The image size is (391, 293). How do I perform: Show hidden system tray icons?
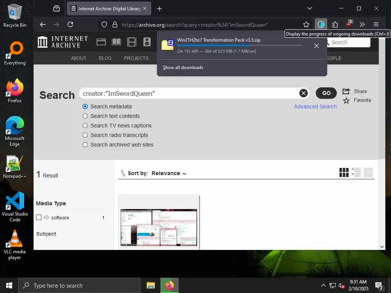tap(323, 285)
